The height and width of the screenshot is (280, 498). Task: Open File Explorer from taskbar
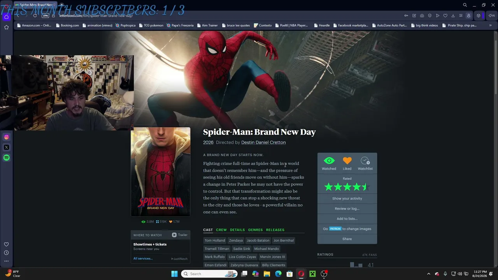[267, 274]
